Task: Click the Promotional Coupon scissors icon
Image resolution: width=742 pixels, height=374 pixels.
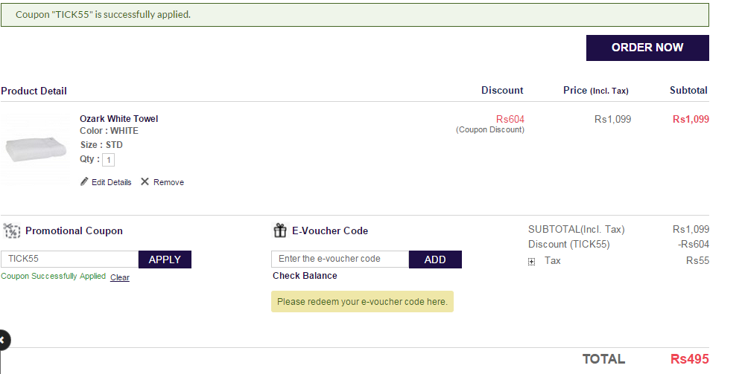Action: (12, 230)
